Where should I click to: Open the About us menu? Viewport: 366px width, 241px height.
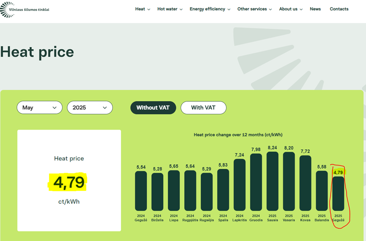coord(291,9)
